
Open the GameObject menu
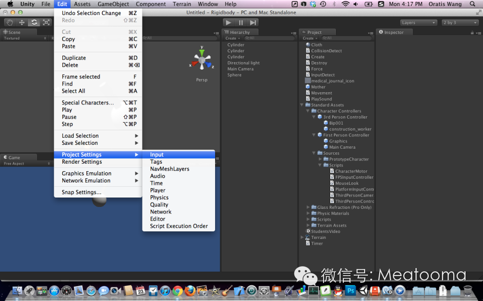click(x=113, y=4)
